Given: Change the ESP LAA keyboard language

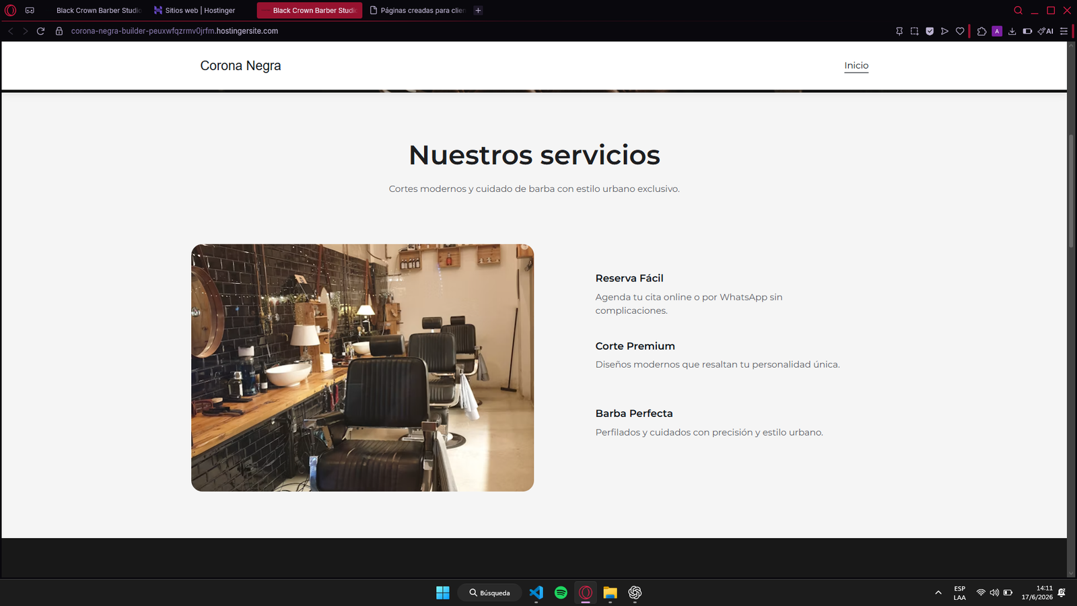Looking at the screenshot, I should [x=959, y=593].
